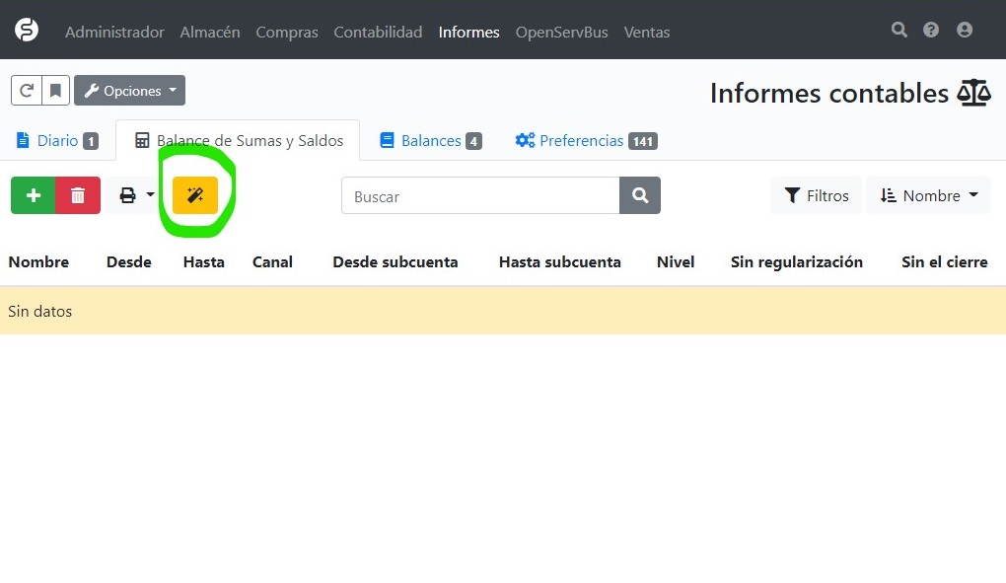1006x583 pixels.
Task: Open the Ventas menu
Action: coord(647,33)
